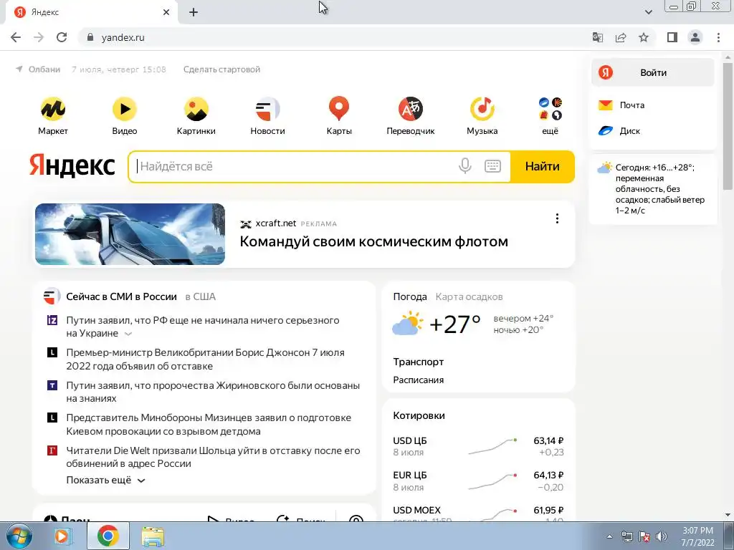Image resolution: width=734 pixels, height=550 pixels.
Task: Click the Войти login button
Action: (653, 72)
